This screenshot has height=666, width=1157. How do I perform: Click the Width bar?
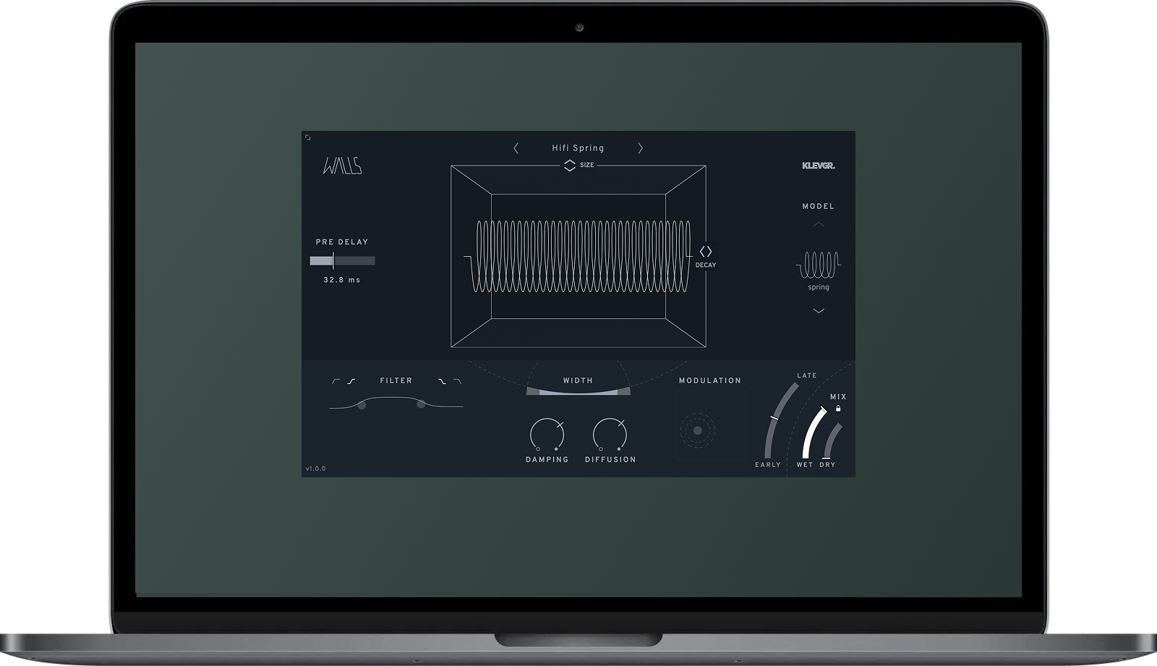click(x=578, y=392)
